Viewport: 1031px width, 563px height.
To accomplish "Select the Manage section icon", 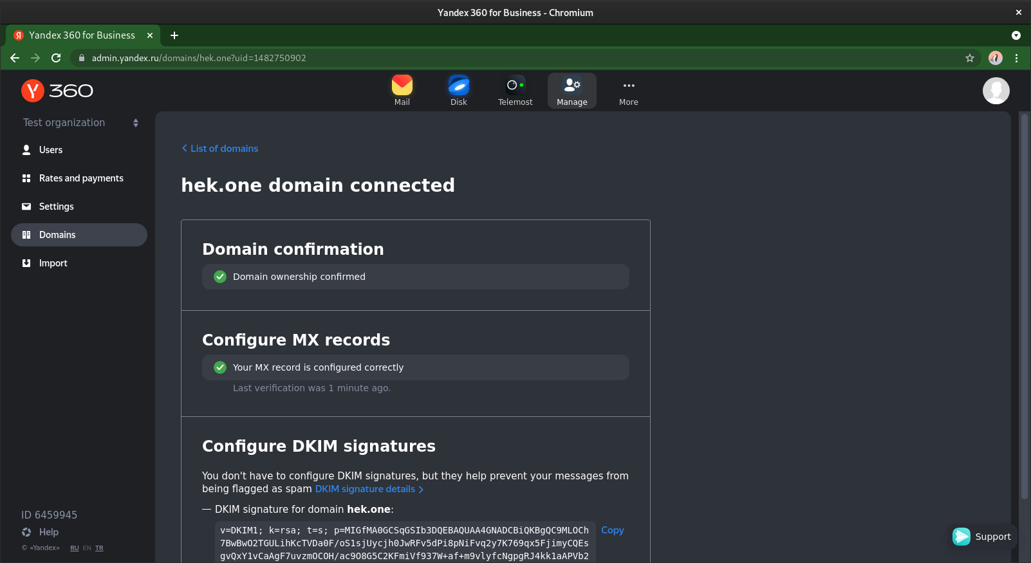I will [572, 91].
